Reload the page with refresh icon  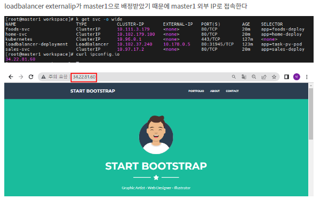tap(31, 77)
